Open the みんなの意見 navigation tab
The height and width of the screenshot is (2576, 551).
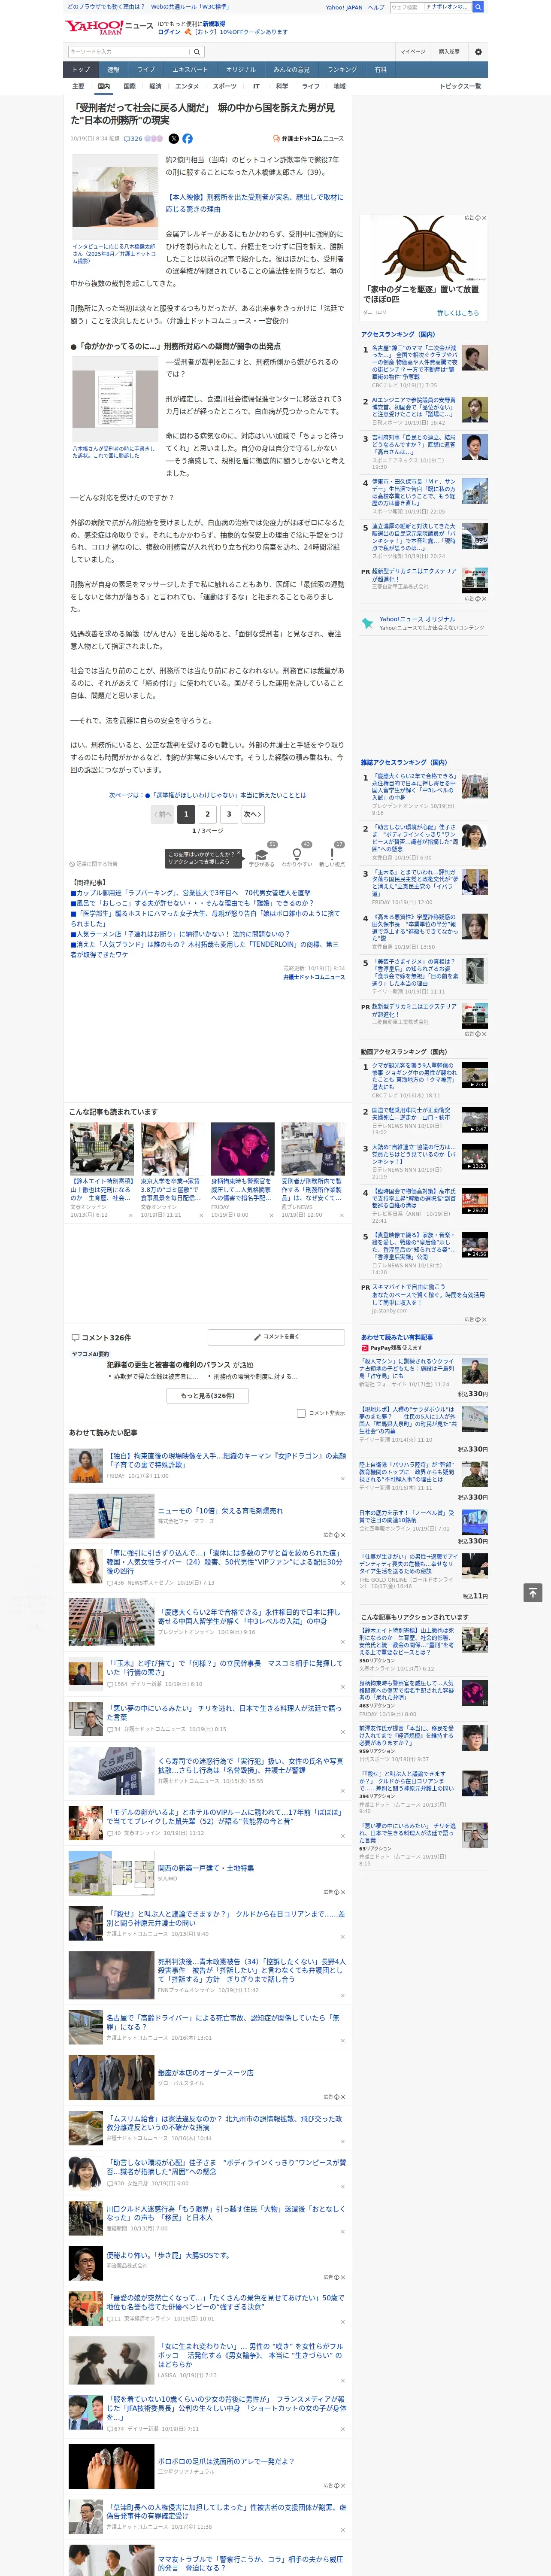(292, 70)
